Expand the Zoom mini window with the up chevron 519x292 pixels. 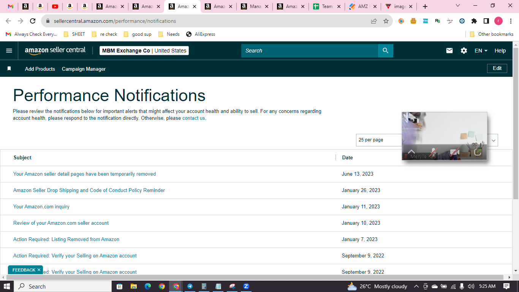point(411,151)
